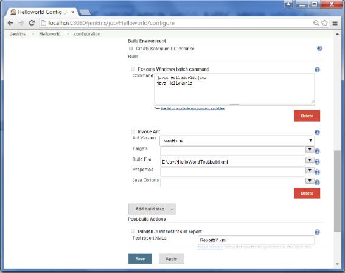This screenshot has width=345, height=273.
Task: Open the Chrome hamburger menu
Action: (335, 23)
